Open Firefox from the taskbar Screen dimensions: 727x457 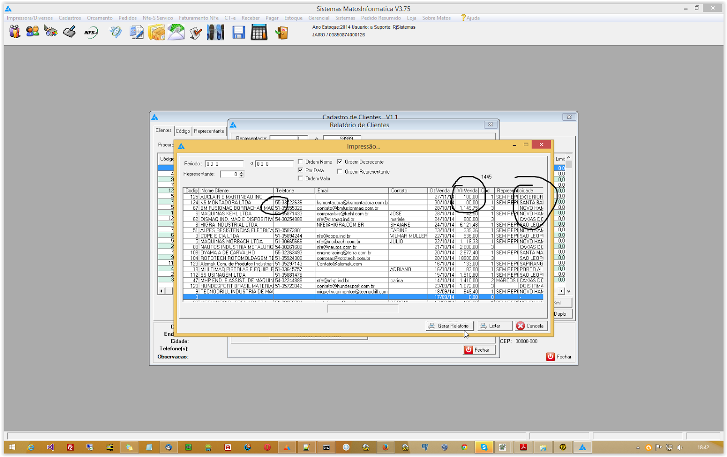(385, 447)
